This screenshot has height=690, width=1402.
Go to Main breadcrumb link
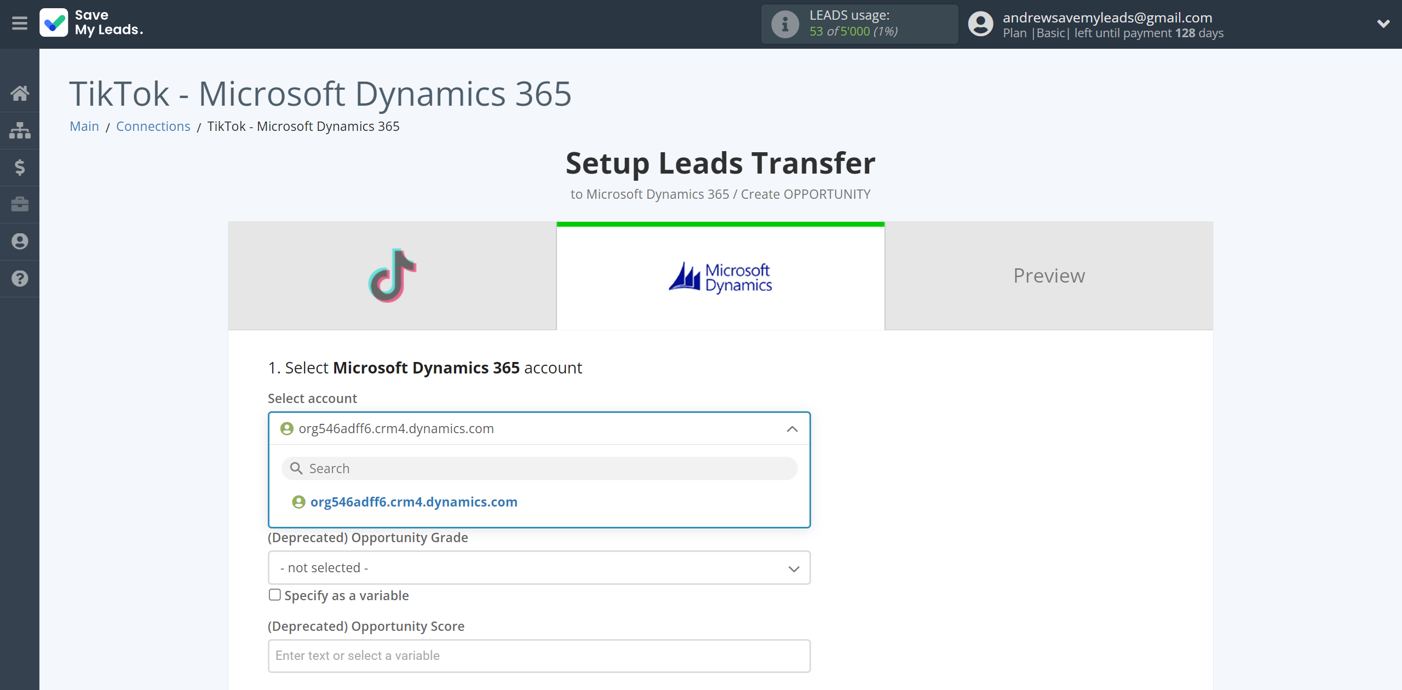coord(84,127)
